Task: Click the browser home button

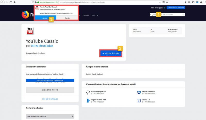Action: (14, 2)
